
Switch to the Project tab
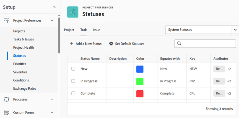(69, 30)
